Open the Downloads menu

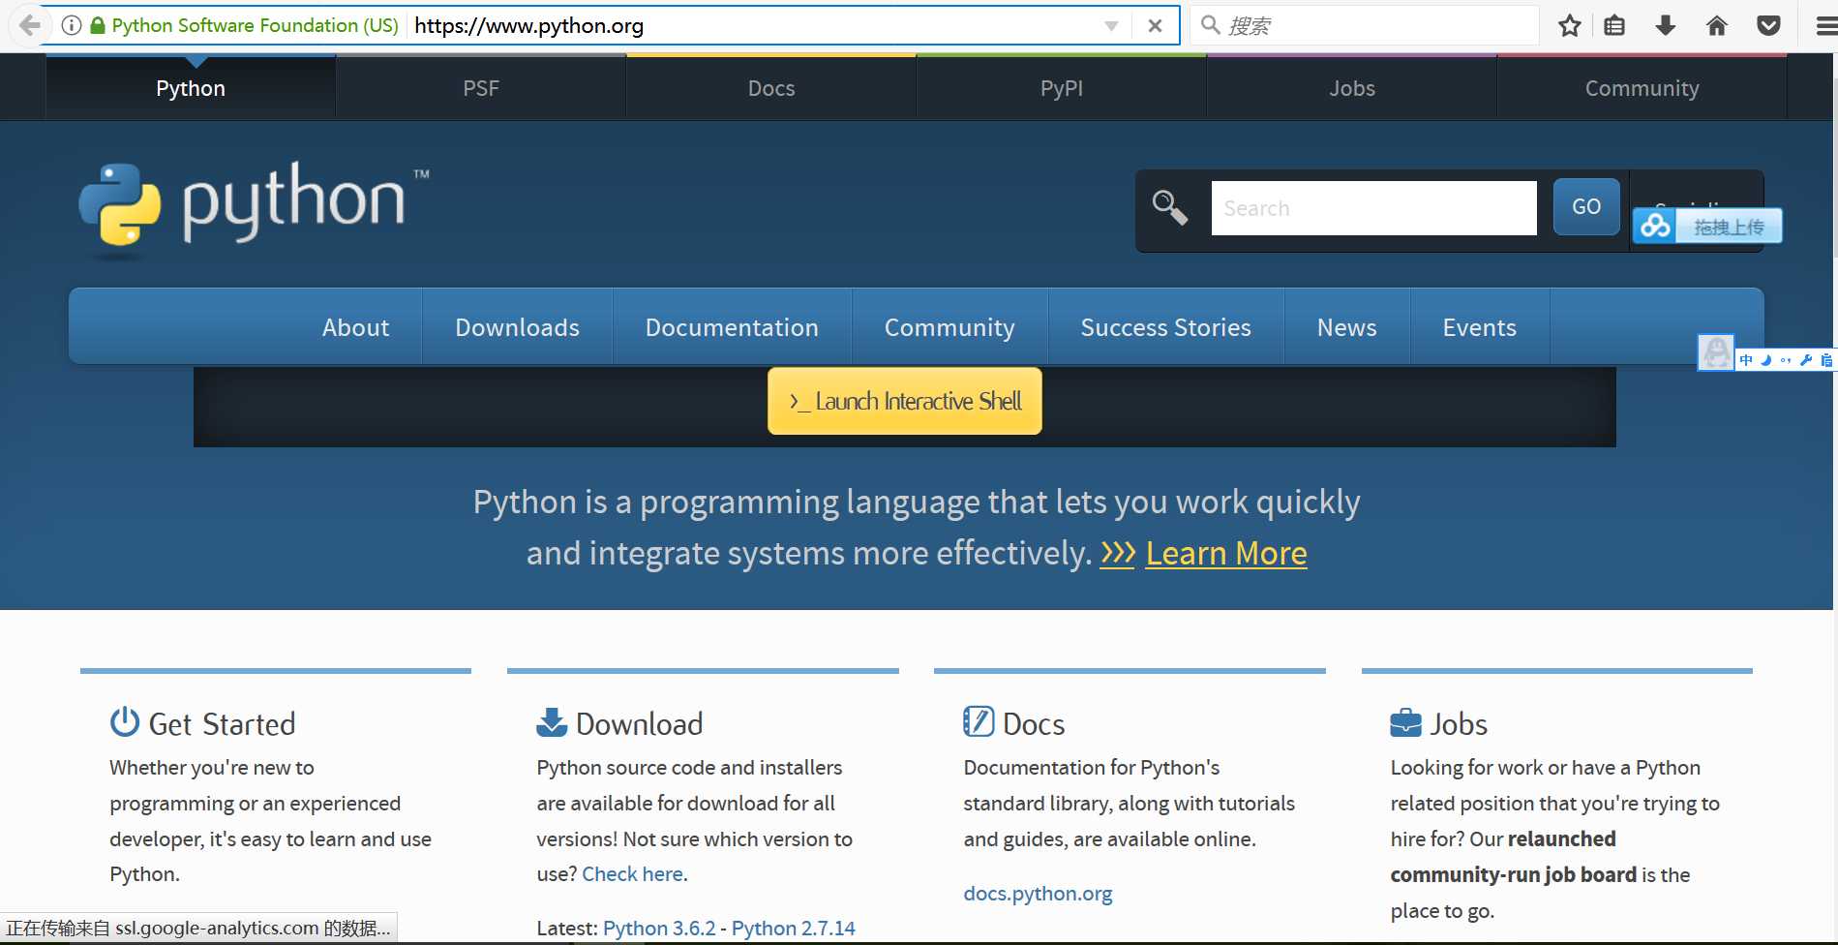(x=518, y=327)
